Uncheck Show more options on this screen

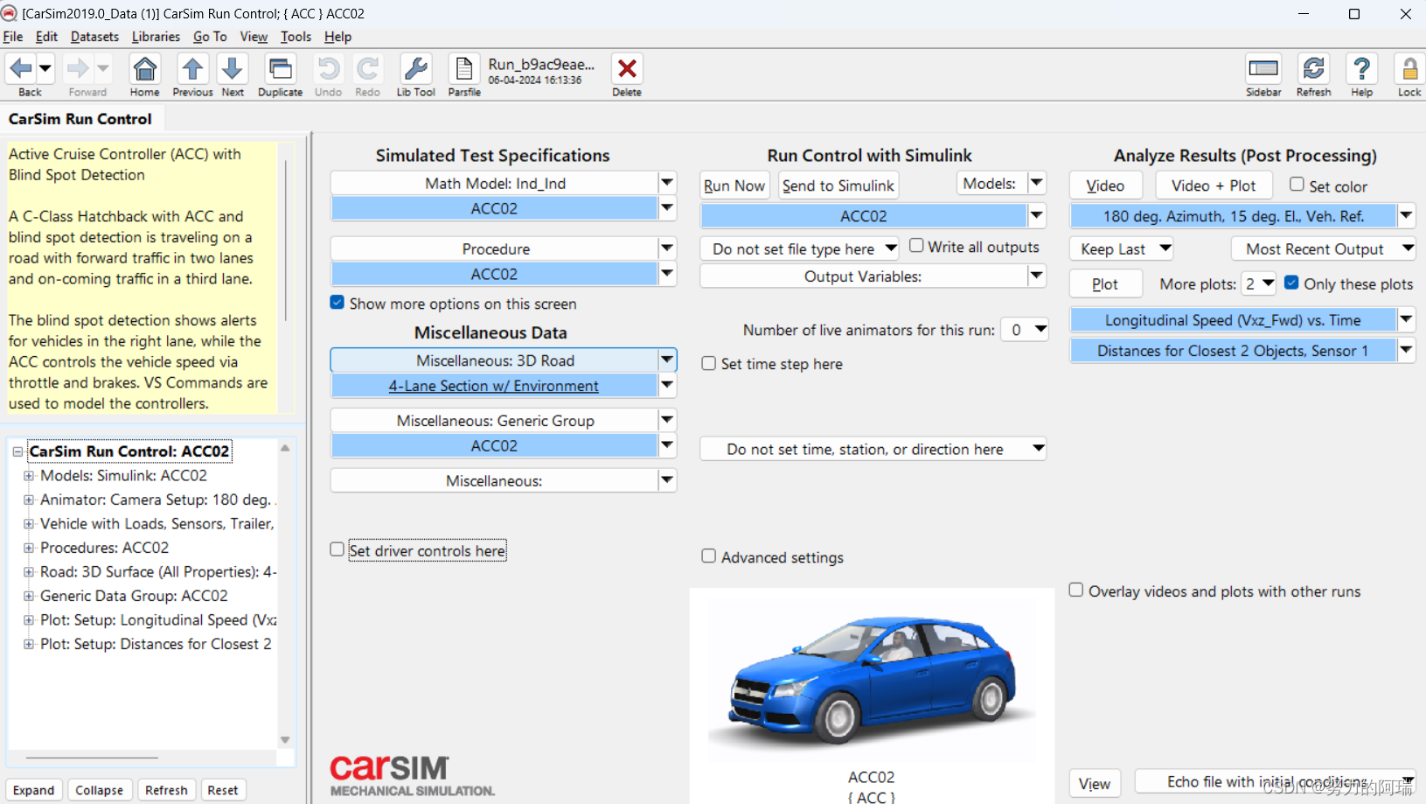pos(337,303)
